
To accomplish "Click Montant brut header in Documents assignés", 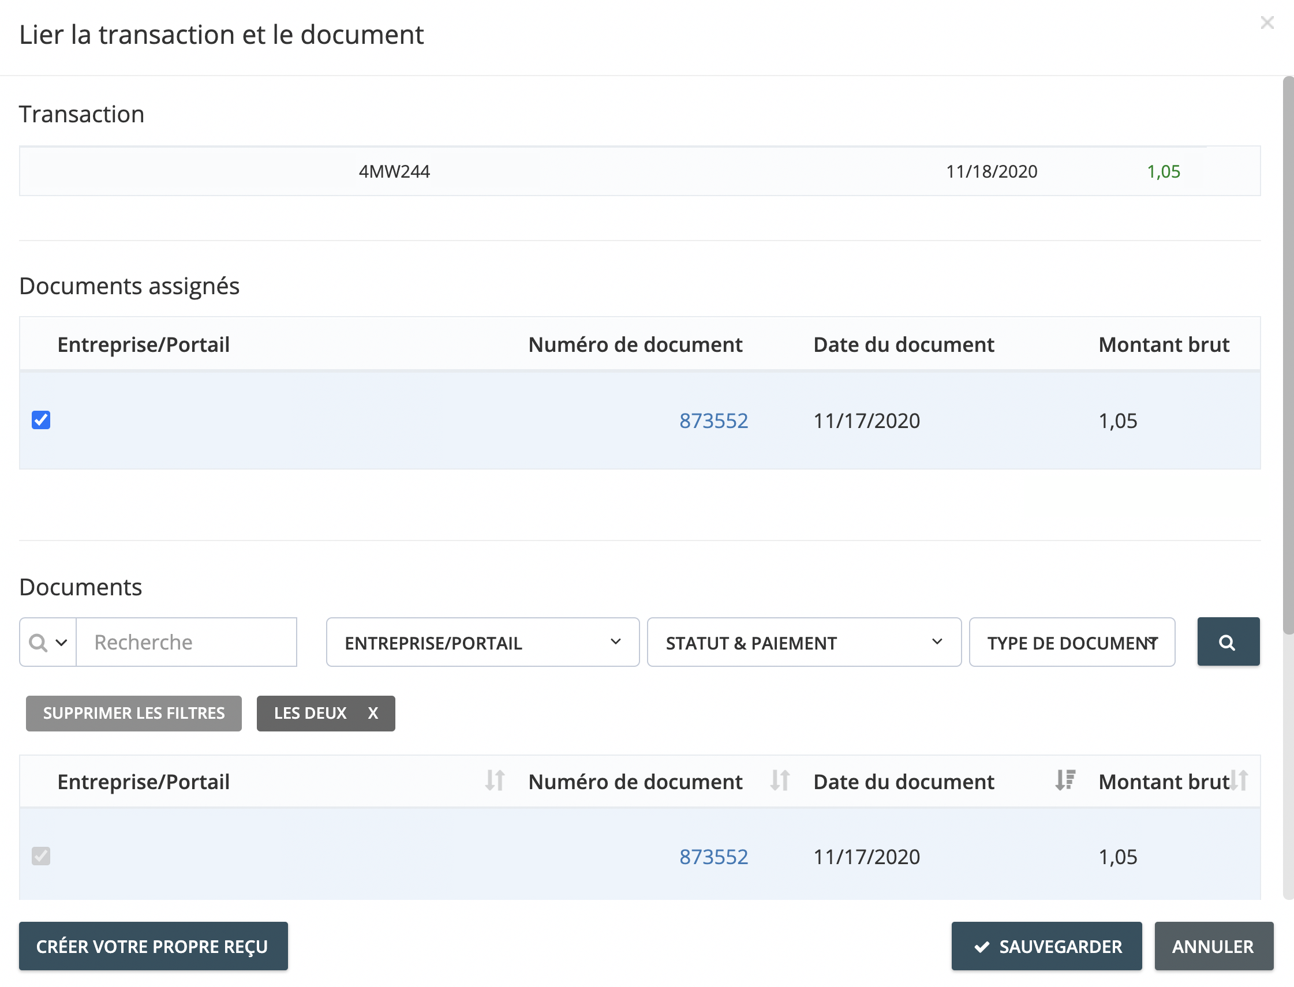I will (1164, 344).
